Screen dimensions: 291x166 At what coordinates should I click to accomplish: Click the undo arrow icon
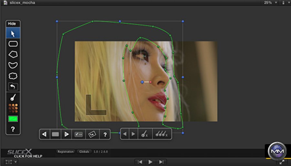tap(13, 86)
